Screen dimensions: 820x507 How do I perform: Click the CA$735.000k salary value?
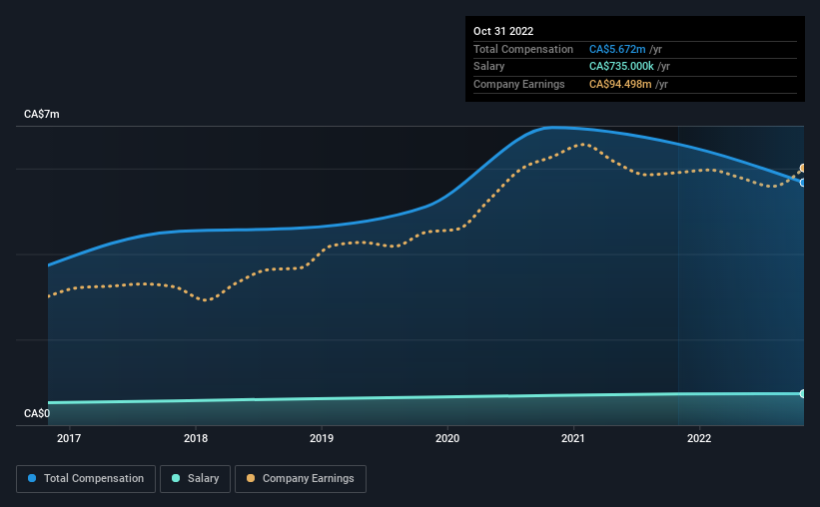pos(621,67)
